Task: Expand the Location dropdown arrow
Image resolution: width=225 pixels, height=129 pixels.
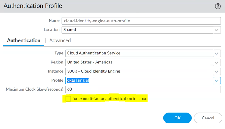Action: tap(216, 30)
